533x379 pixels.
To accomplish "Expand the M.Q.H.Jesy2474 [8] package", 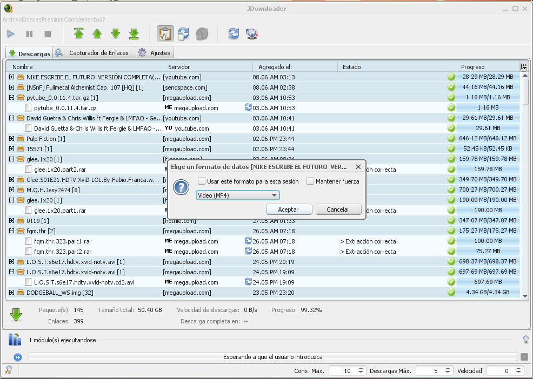I will (x=11, y=190).
